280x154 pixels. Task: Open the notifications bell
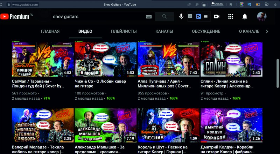click(x=245, y=16)
